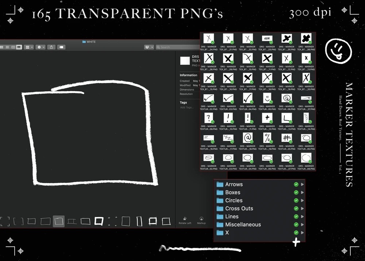365x261 pixels.
Task: Open the group-by arrangement dropdown
Action: click(x=29, y=47)
